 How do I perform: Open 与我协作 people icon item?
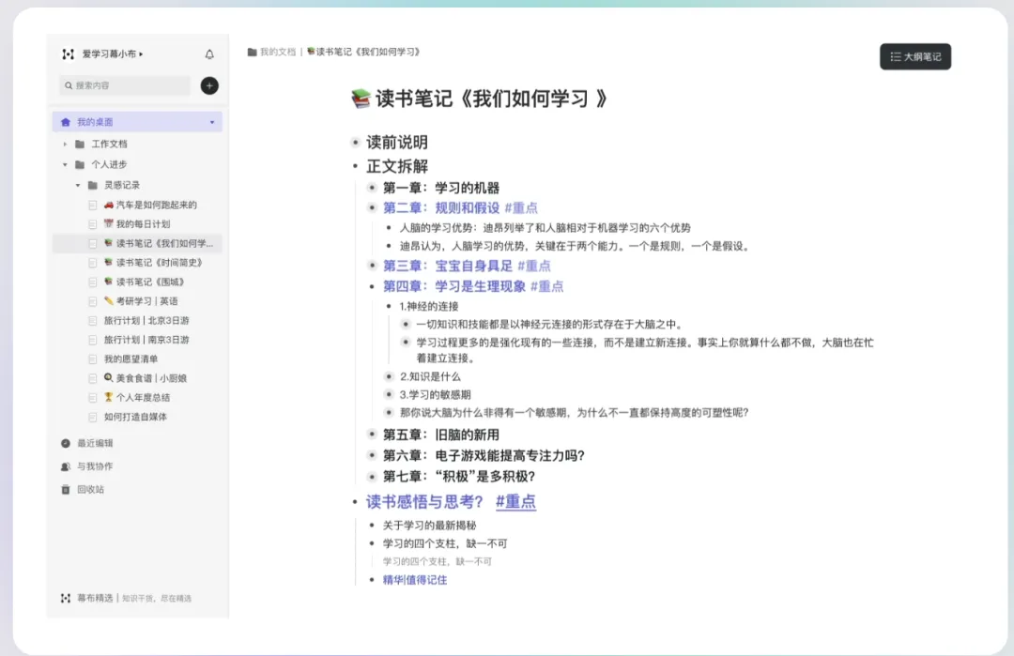[x=66, y=466]
